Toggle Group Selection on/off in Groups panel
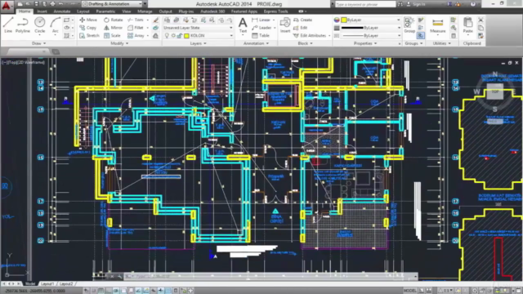 coord(421,35)
